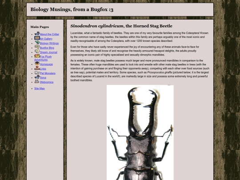The image size is (240, 180).
Task: Click the icon beside Sona
Action: [x=37, y=77]
